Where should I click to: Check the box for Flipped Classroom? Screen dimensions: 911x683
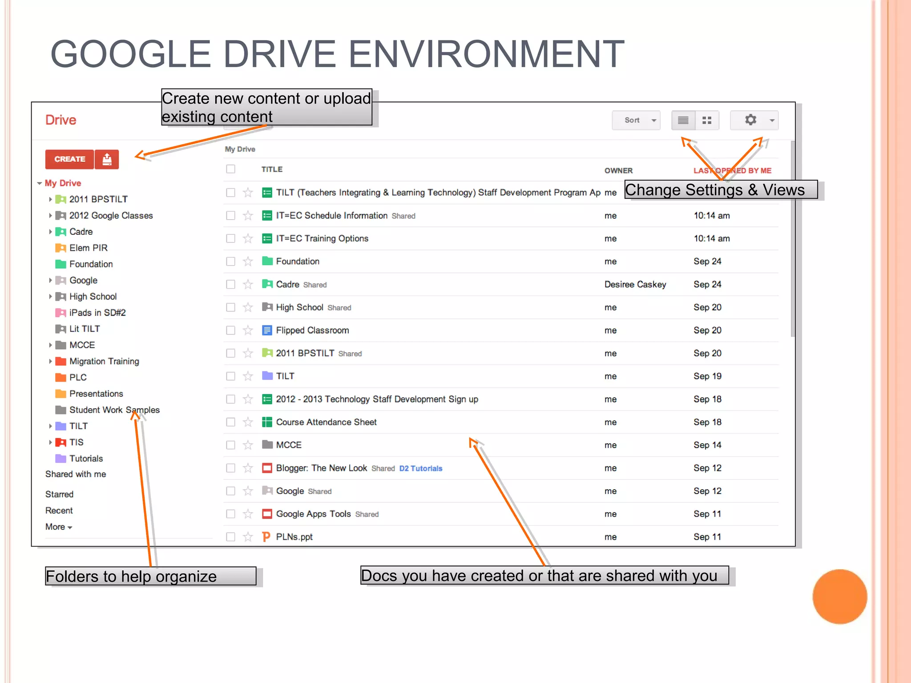click(x=230, y=330)
